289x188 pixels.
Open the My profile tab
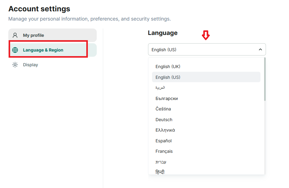[x=53, y=35]
